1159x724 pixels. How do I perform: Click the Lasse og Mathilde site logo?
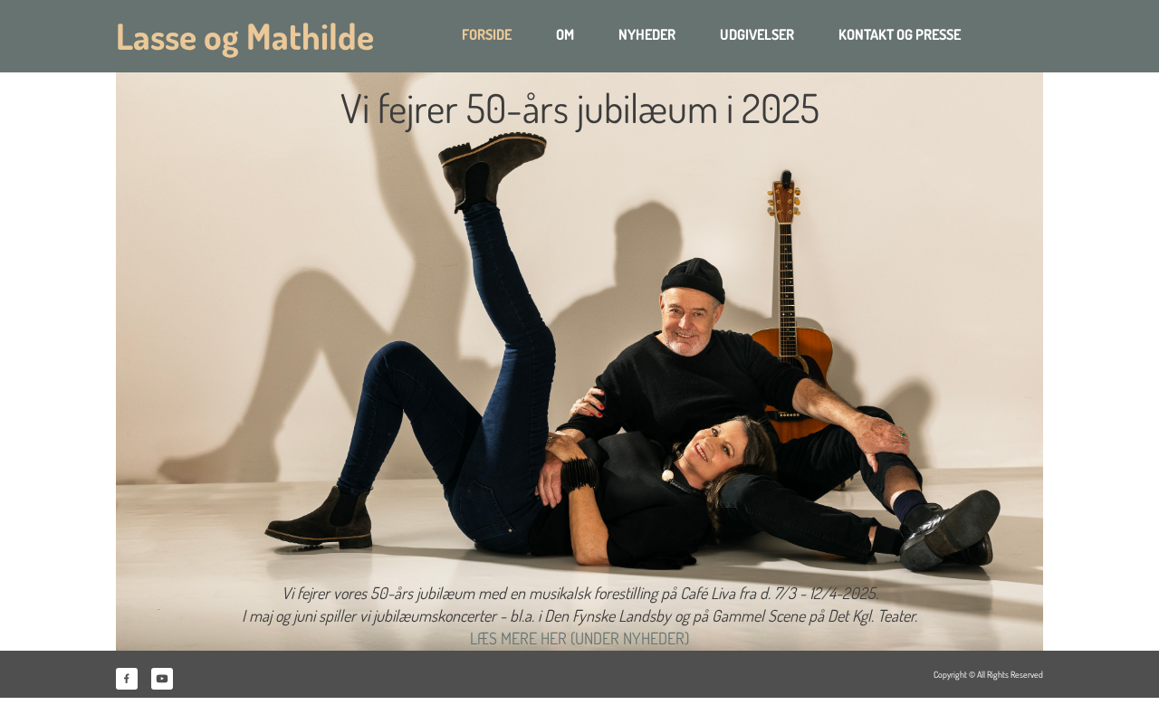tap(244, 37)
